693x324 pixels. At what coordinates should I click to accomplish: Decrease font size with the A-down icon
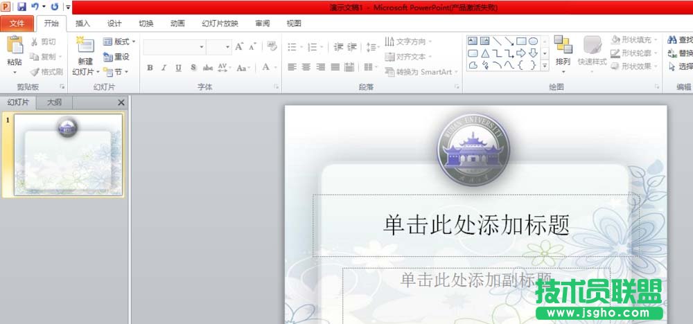pos(253,46)
